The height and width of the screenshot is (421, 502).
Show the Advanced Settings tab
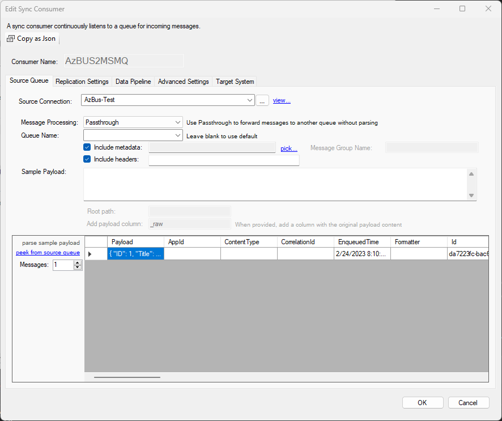[x=184, y=82]
